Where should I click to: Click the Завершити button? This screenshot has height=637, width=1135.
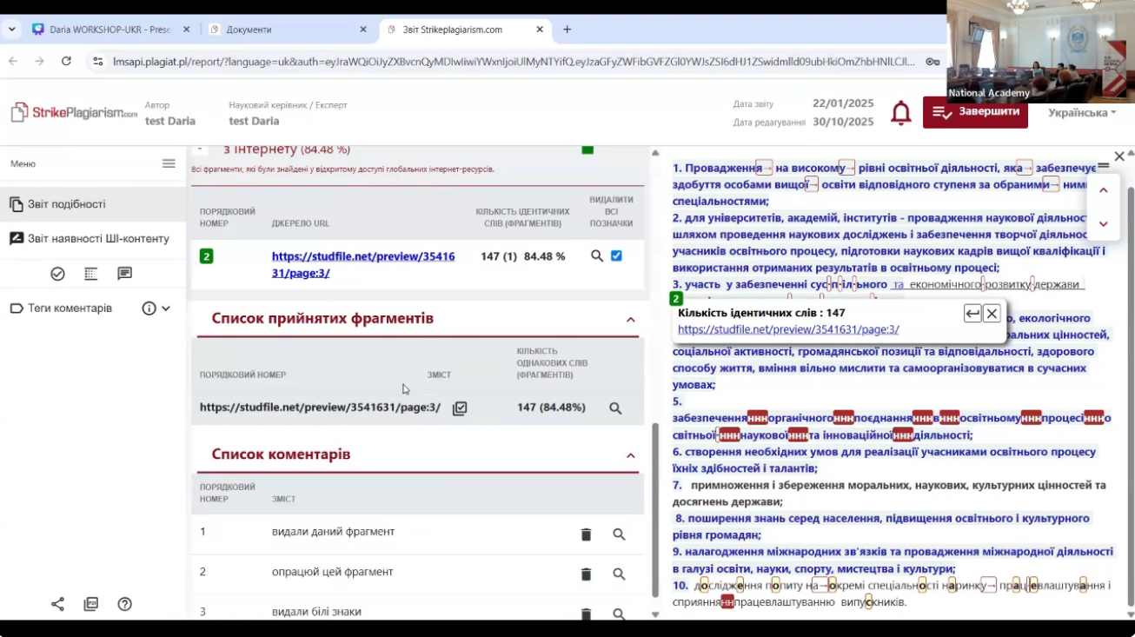click(975, 112)
